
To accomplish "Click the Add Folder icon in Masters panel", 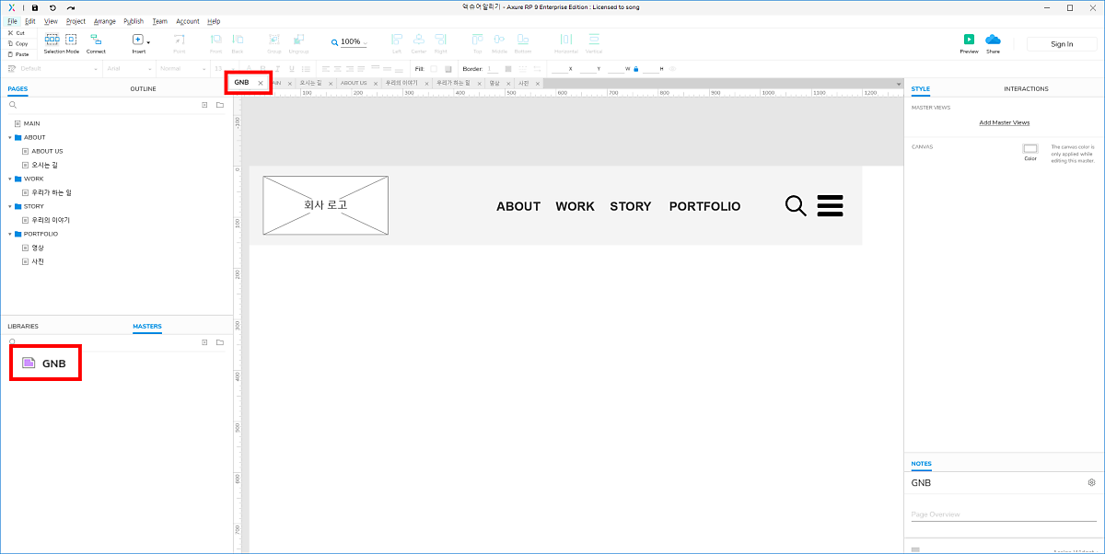I will tap(220, 342).
